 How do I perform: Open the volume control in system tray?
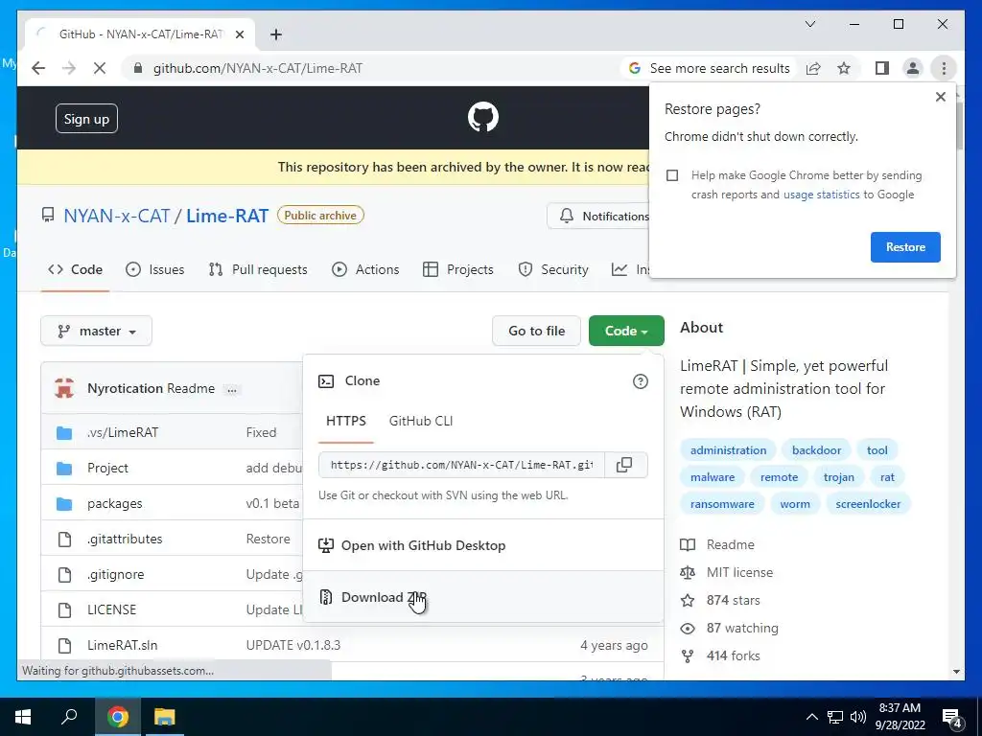[x=858, y=717]
